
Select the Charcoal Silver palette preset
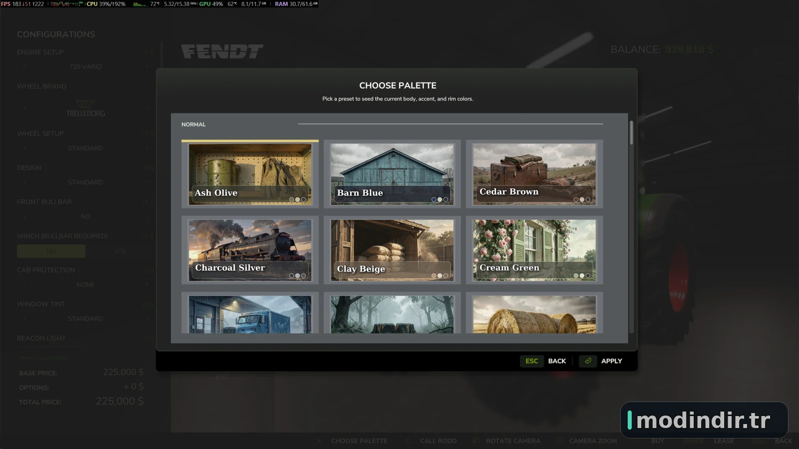250,250
